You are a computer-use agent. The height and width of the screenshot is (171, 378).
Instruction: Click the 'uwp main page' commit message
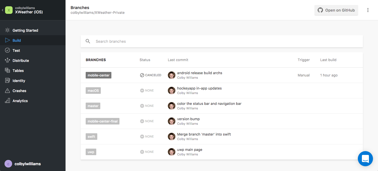coord(190,150)
